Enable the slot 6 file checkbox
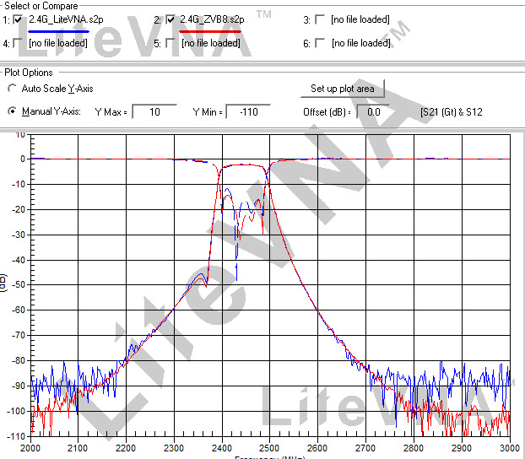Viewport: 525px width, 459px height. [x=320, y=42]
